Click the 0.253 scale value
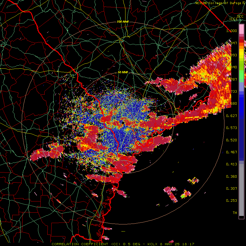 [x=232, y=201]
